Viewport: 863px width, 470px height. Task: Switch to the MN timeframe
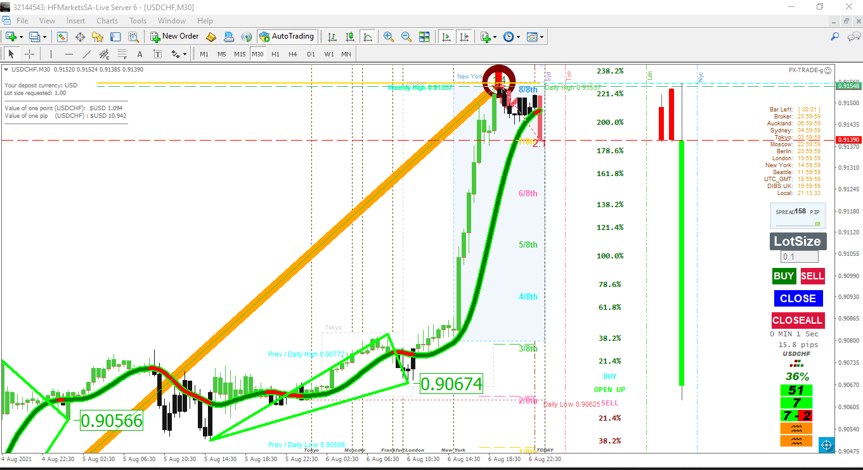coord(346,54)
